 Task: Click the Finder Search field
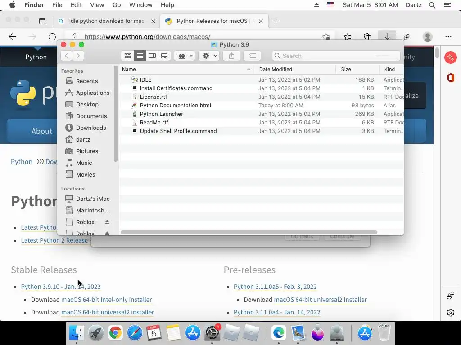point(336,56)
